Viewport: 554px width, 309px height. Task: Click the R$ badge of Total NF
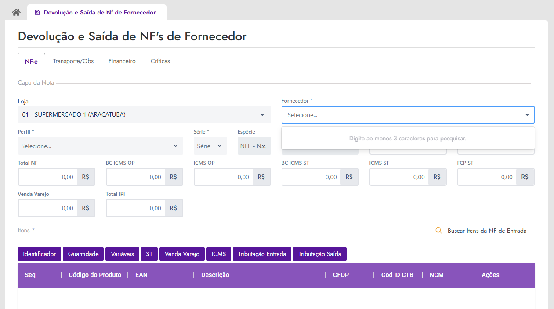(x=86, y=177)
